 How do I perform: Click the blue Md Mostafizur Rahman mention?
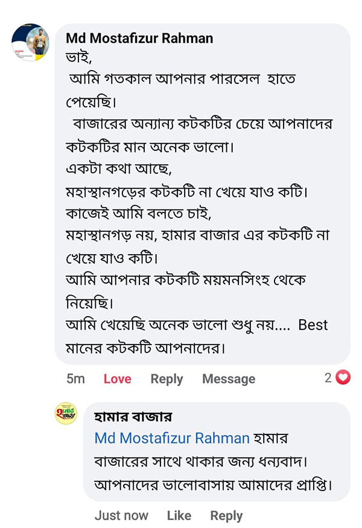click(x=172, y=438)
